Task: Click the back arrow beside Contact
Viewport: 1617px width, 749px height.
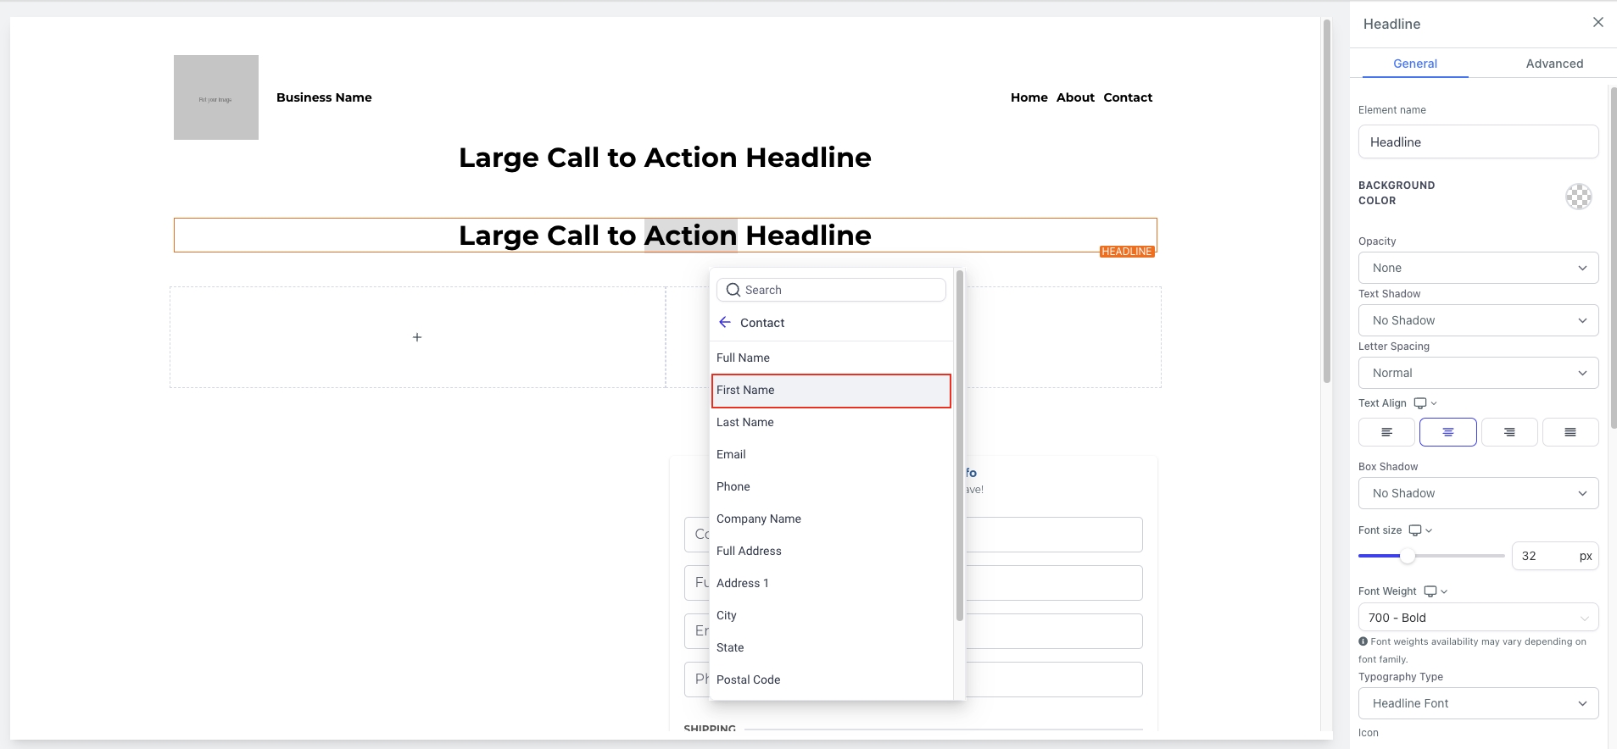Action: point(725,322)
